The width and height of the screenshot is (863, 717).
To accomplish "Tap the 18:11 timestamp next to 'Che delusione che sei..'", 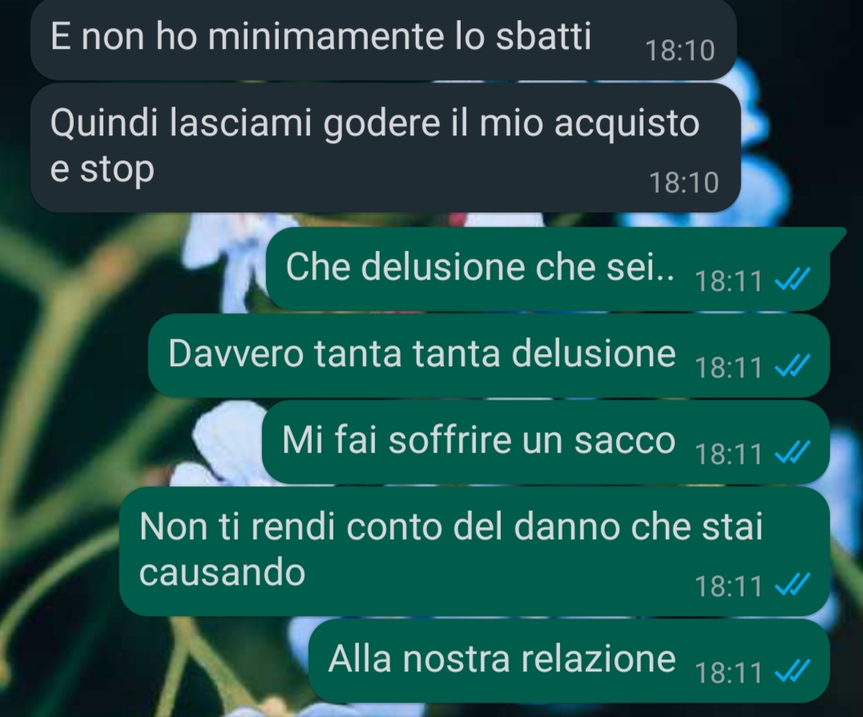I will (728, 280).
